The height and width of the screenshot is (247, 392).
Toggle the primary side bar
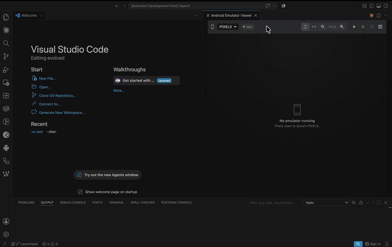[371, 6]
